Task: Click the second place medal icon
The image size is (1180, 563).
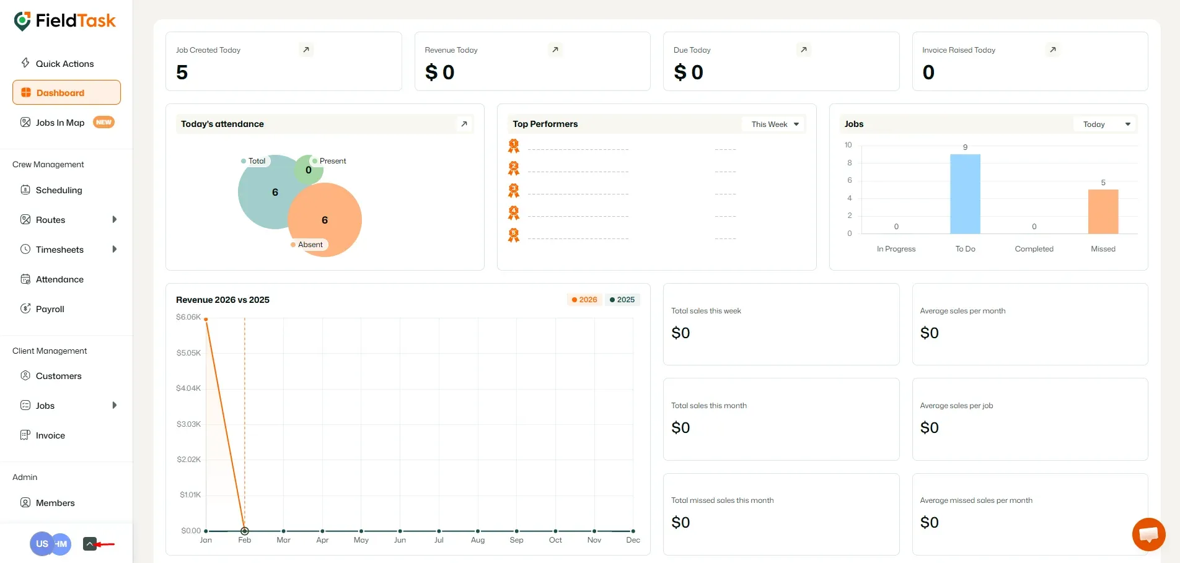Action: pos(514,168)
